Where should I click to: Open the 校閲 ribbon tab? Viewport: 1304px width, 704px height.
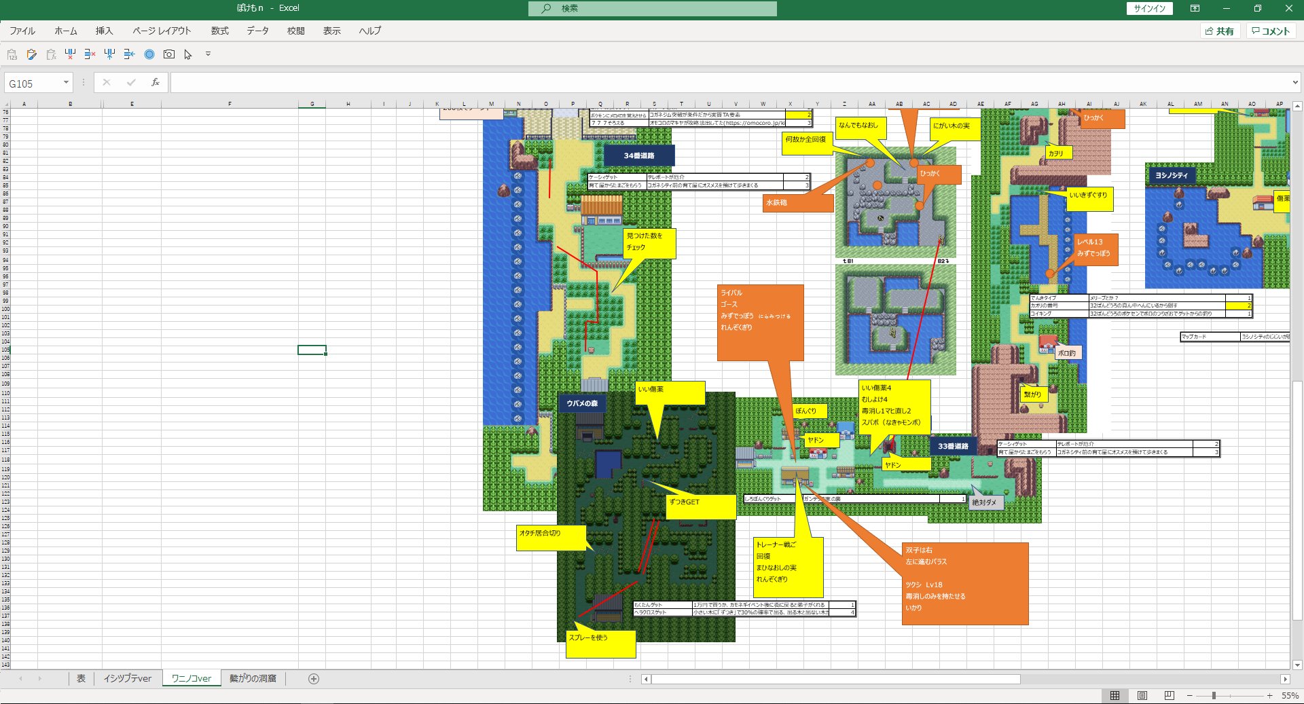click(x=295, y=31)
